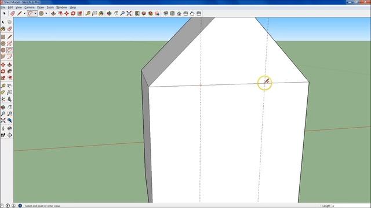Select the Circle tool in side toolset
This screenshot has height=208, width=371.
tap(3, 44)
